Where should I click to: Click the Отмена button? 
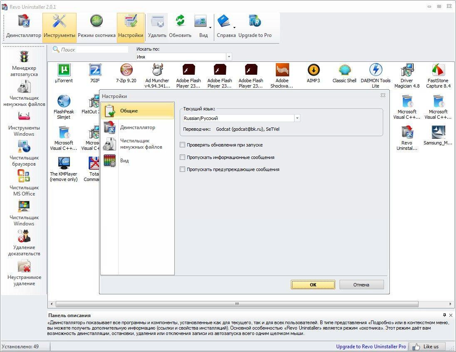[x=362, y=285]
